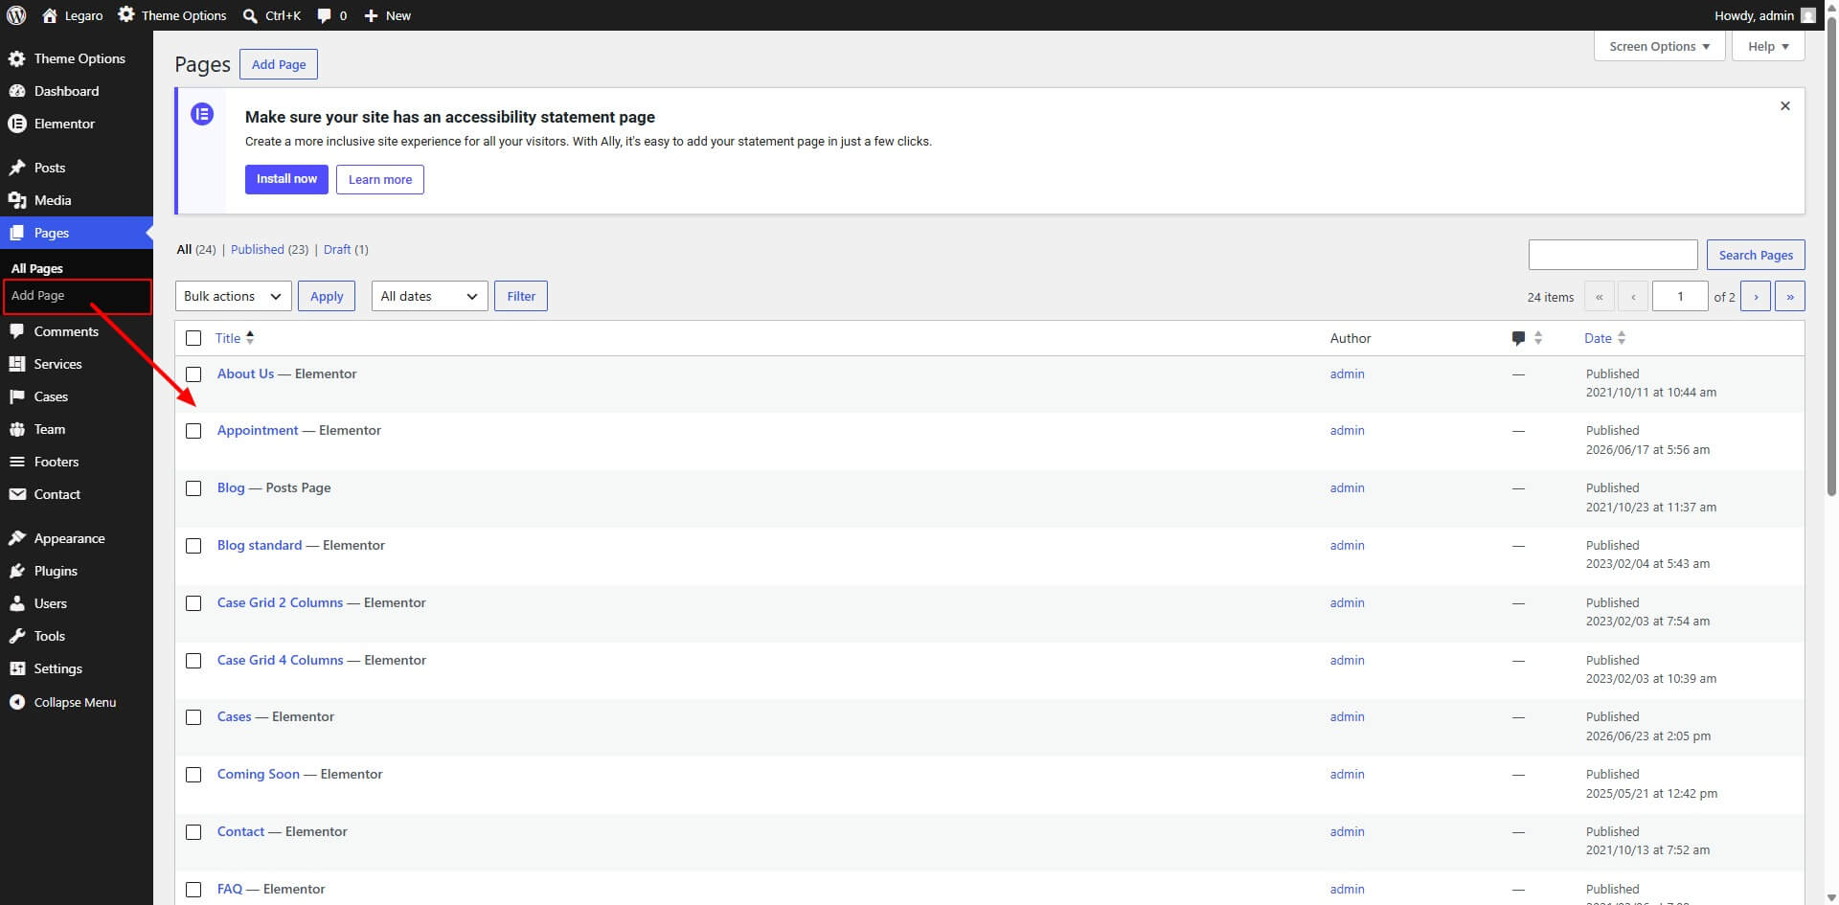Click the Elementor notice logo icon
Image resolution: width=1839 pixels, height=905 pixels.
click(x=202, y=114)
